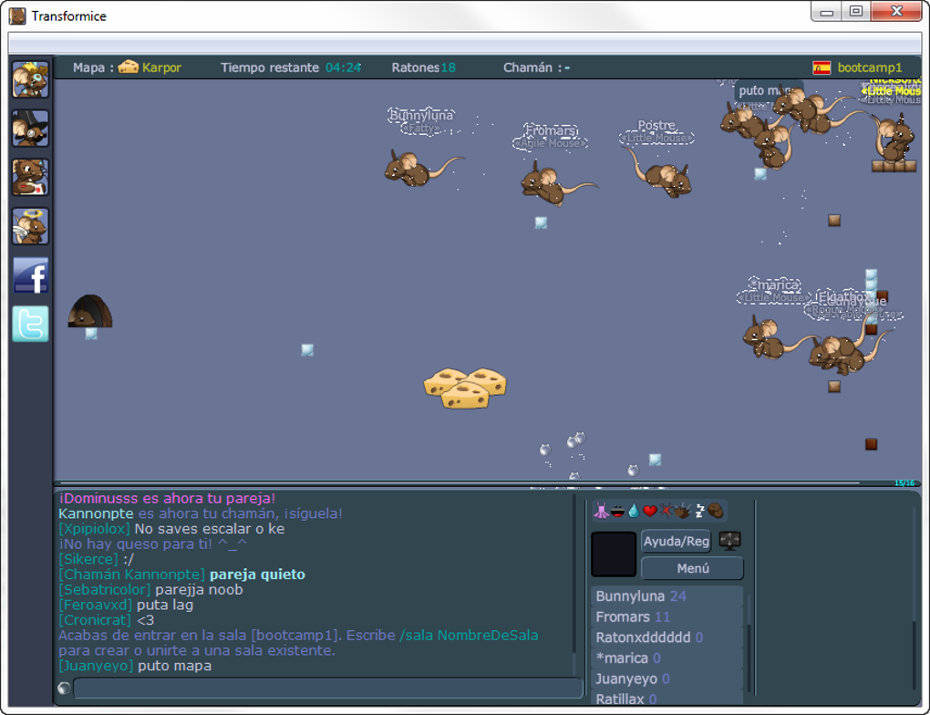Minimize the Transformice window
The image size is (930, 715).
click(826, 11)
